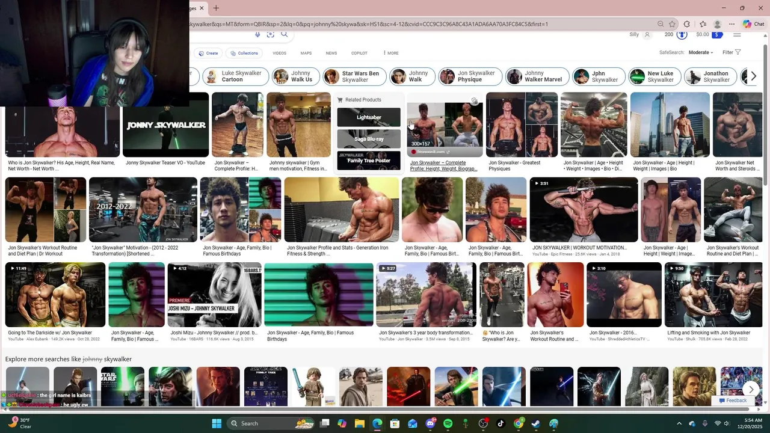Open Jon Skywalker Greatest Physiques image
Viewport: 770px width, 433px height.
click(522, 124)
